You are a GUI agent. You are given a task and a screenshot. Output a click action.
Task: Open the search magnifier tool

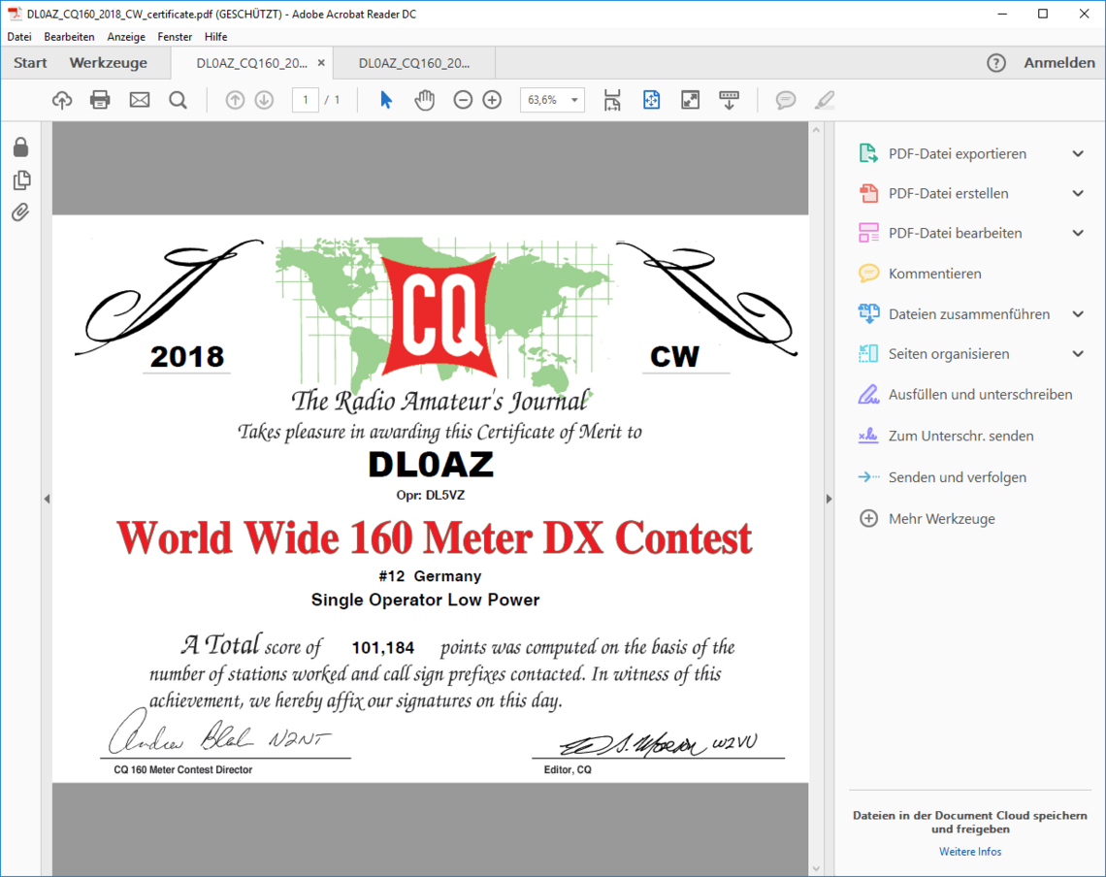(179, 100)
